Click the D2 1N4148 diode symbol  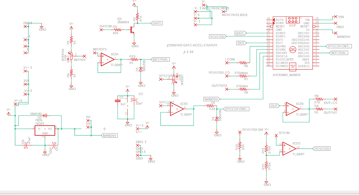(x=45, y=115)
